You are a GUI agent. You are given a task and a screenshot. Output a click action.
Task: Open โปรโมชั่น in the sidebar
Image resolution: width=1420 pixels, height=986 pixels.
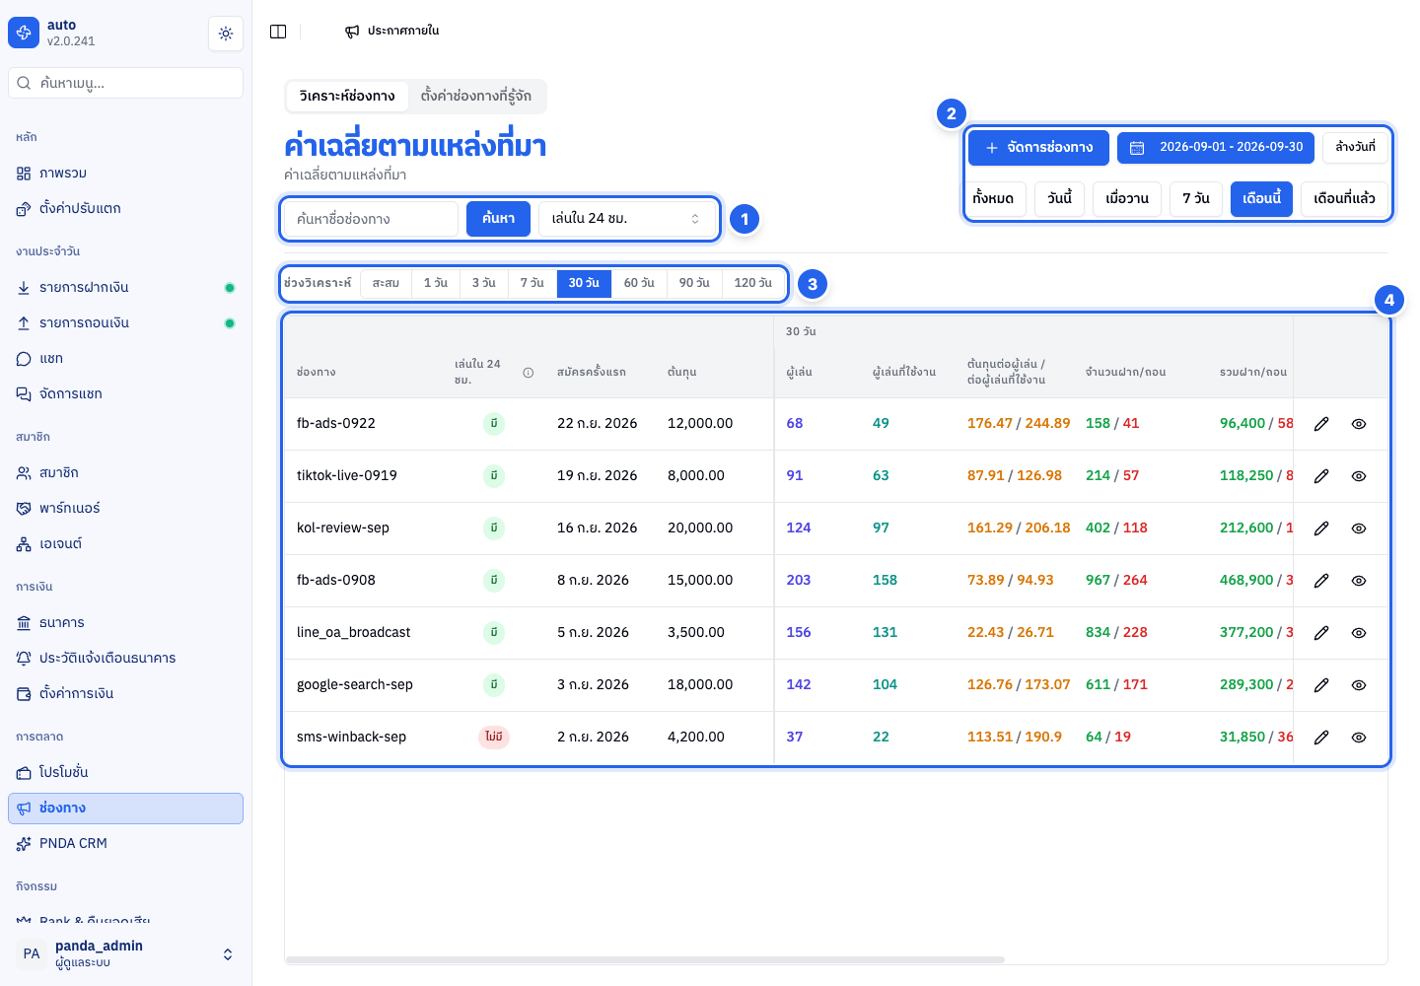point(126,772)
